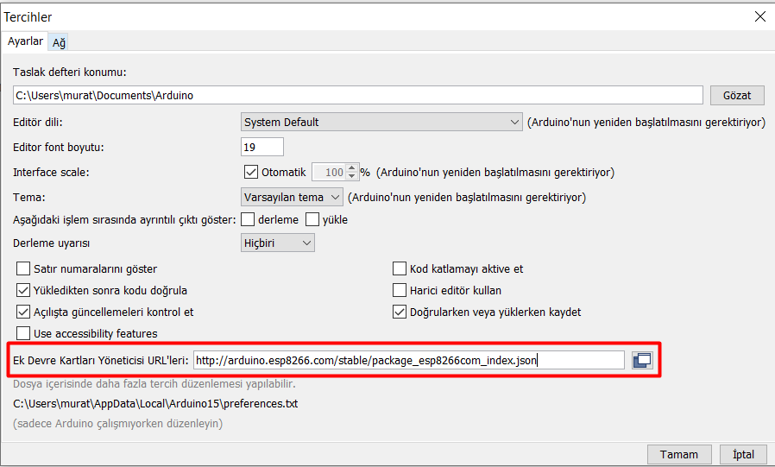Check Kod katlamayı aktive et

coord(400,268)
